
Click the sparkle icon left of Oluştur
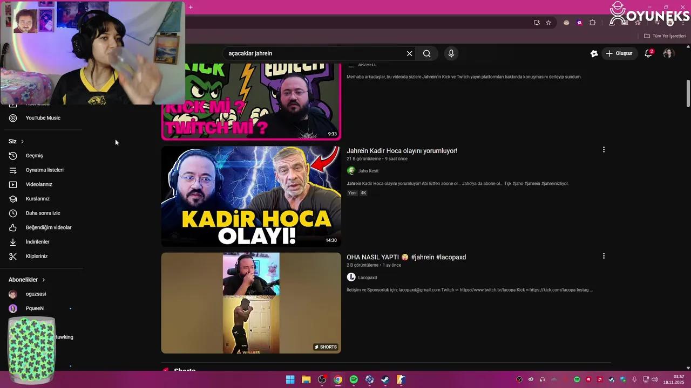coord(594,53)
